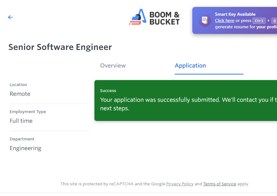The width and height of the screenshot is (277, 196).
Task: Click the "Success" label in the banner
Action: tap(108, 91)
